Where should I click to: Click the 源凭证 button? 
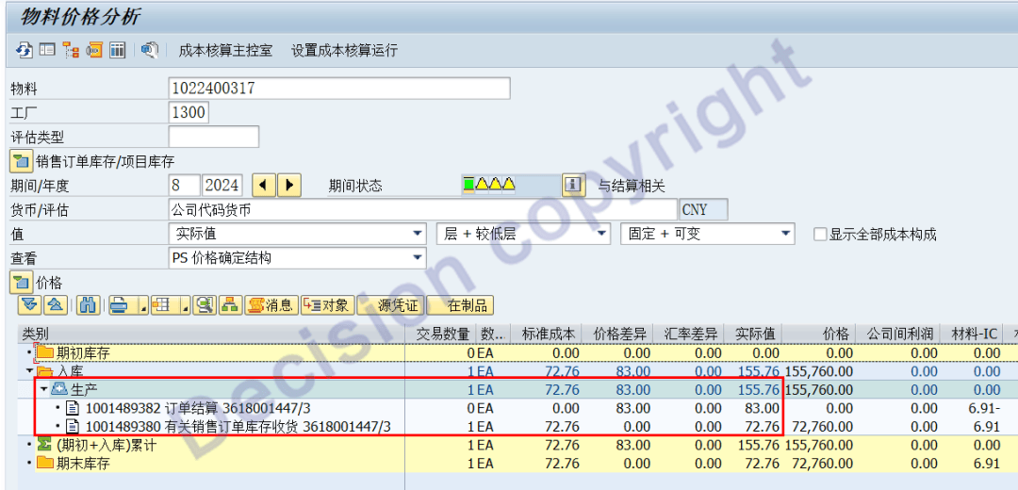(398, 305)
